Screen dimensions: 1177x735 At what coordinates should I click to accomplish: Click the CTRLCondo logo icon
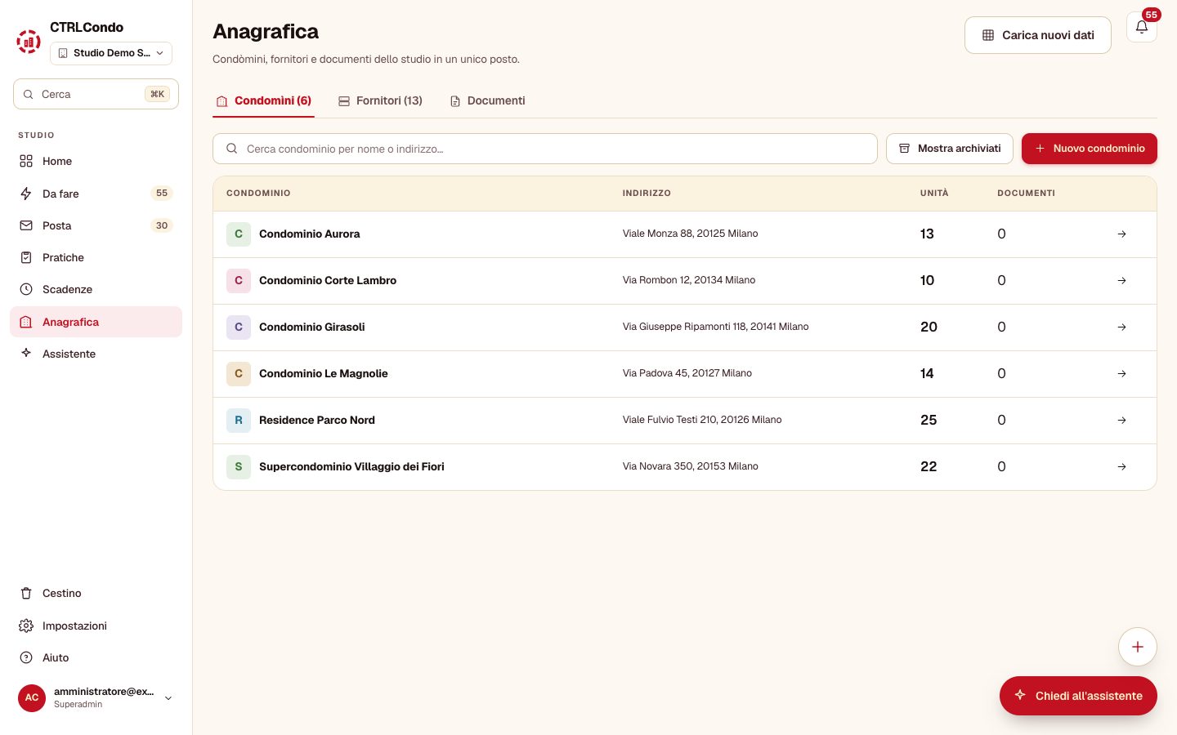[29, 41]
